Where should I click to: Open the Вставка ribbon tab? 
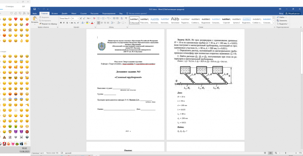point(55,14)
